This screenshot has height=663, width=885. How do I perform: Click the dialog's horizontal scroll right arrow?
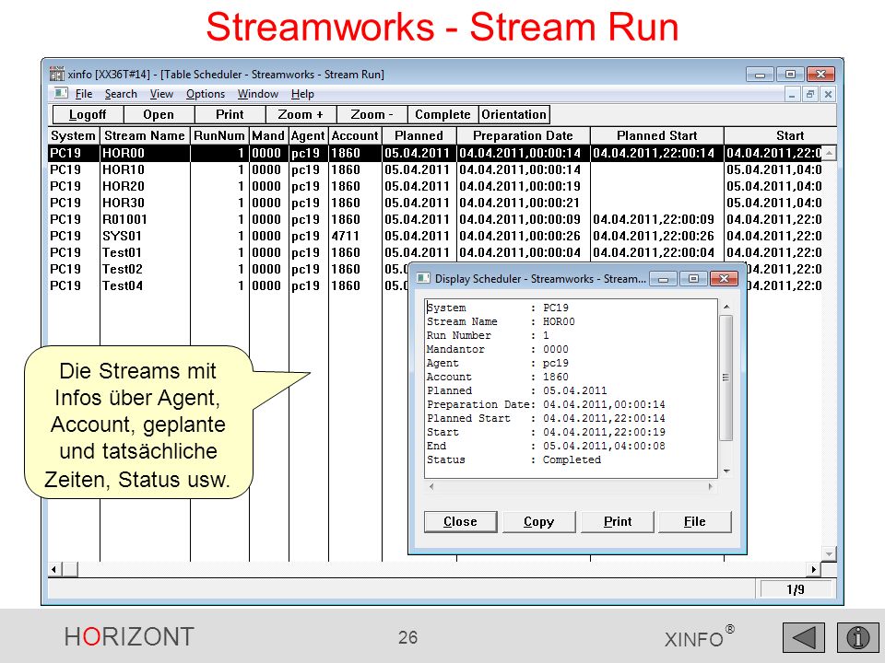(710, 486)
